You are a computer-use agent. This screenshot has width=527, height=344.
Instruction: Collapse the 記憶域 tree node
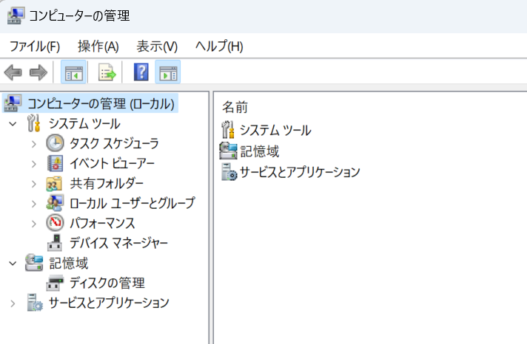point(13,264)
